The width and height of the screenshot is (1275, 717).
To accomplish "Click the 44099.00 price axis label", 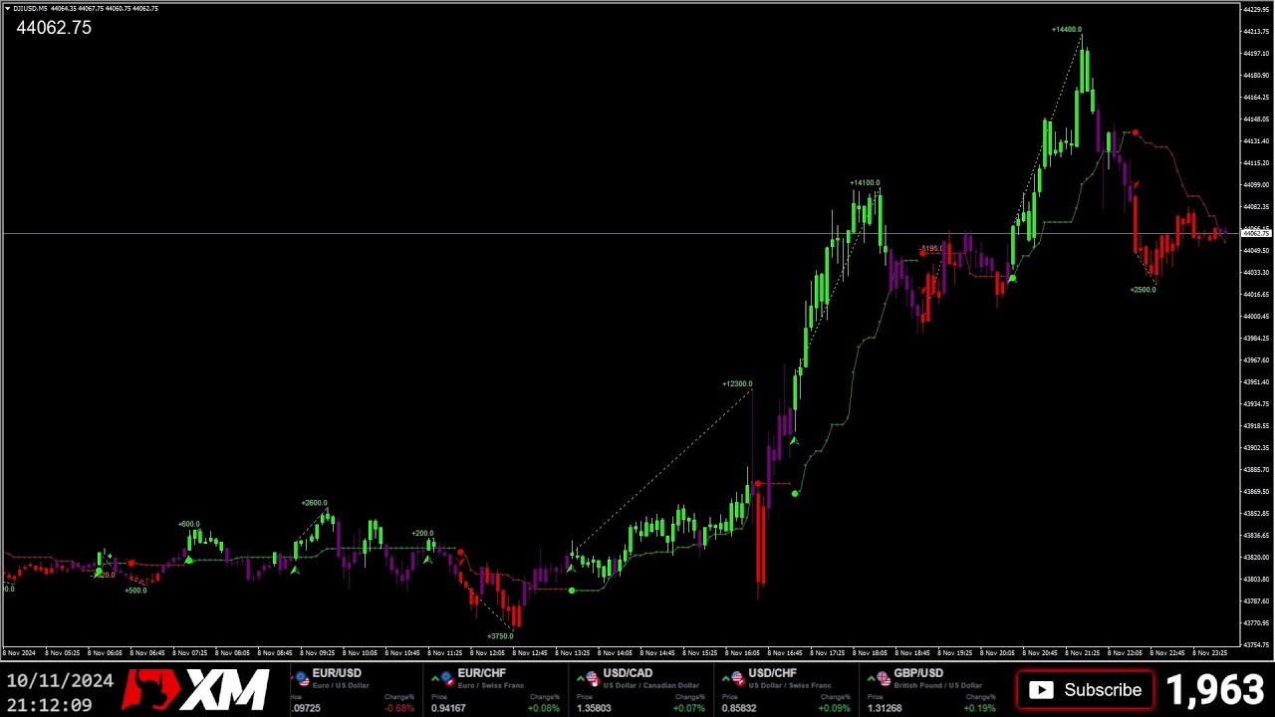I will pos(1256,185).
